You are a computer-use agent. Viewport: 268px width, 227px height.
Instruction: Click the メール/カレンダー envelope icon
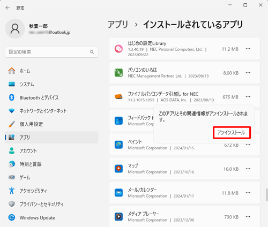click(118, 193)
